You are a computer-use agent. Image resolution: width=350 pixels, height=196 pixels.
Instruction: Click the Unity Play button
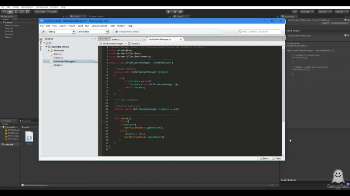coord(169,12)
